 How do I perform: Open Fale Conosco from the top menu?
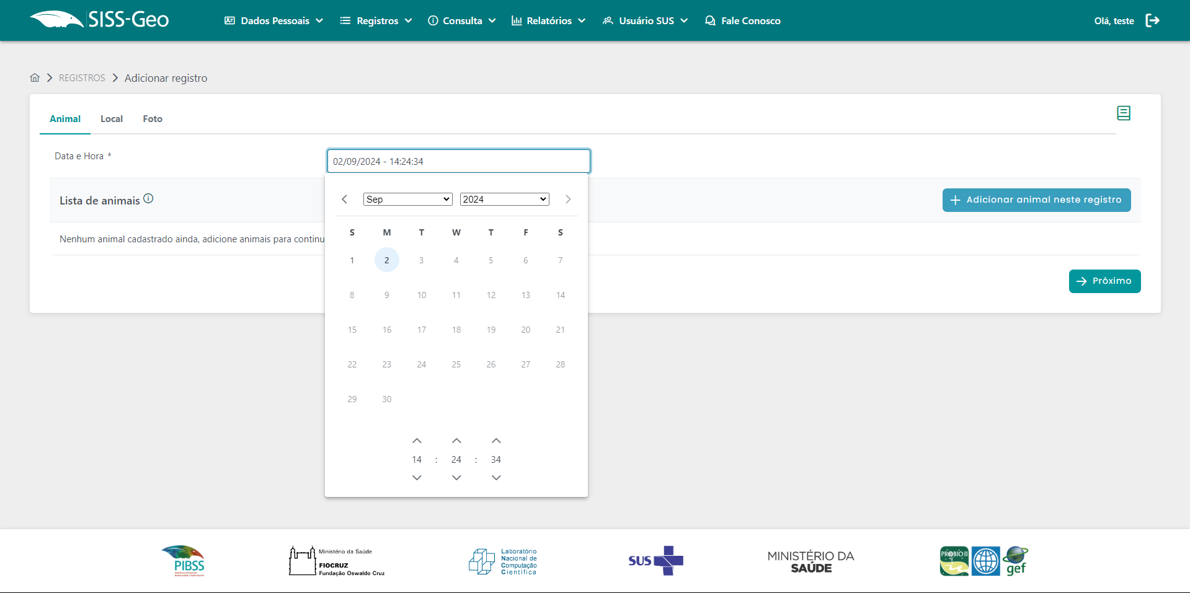(x=743, y=20)
